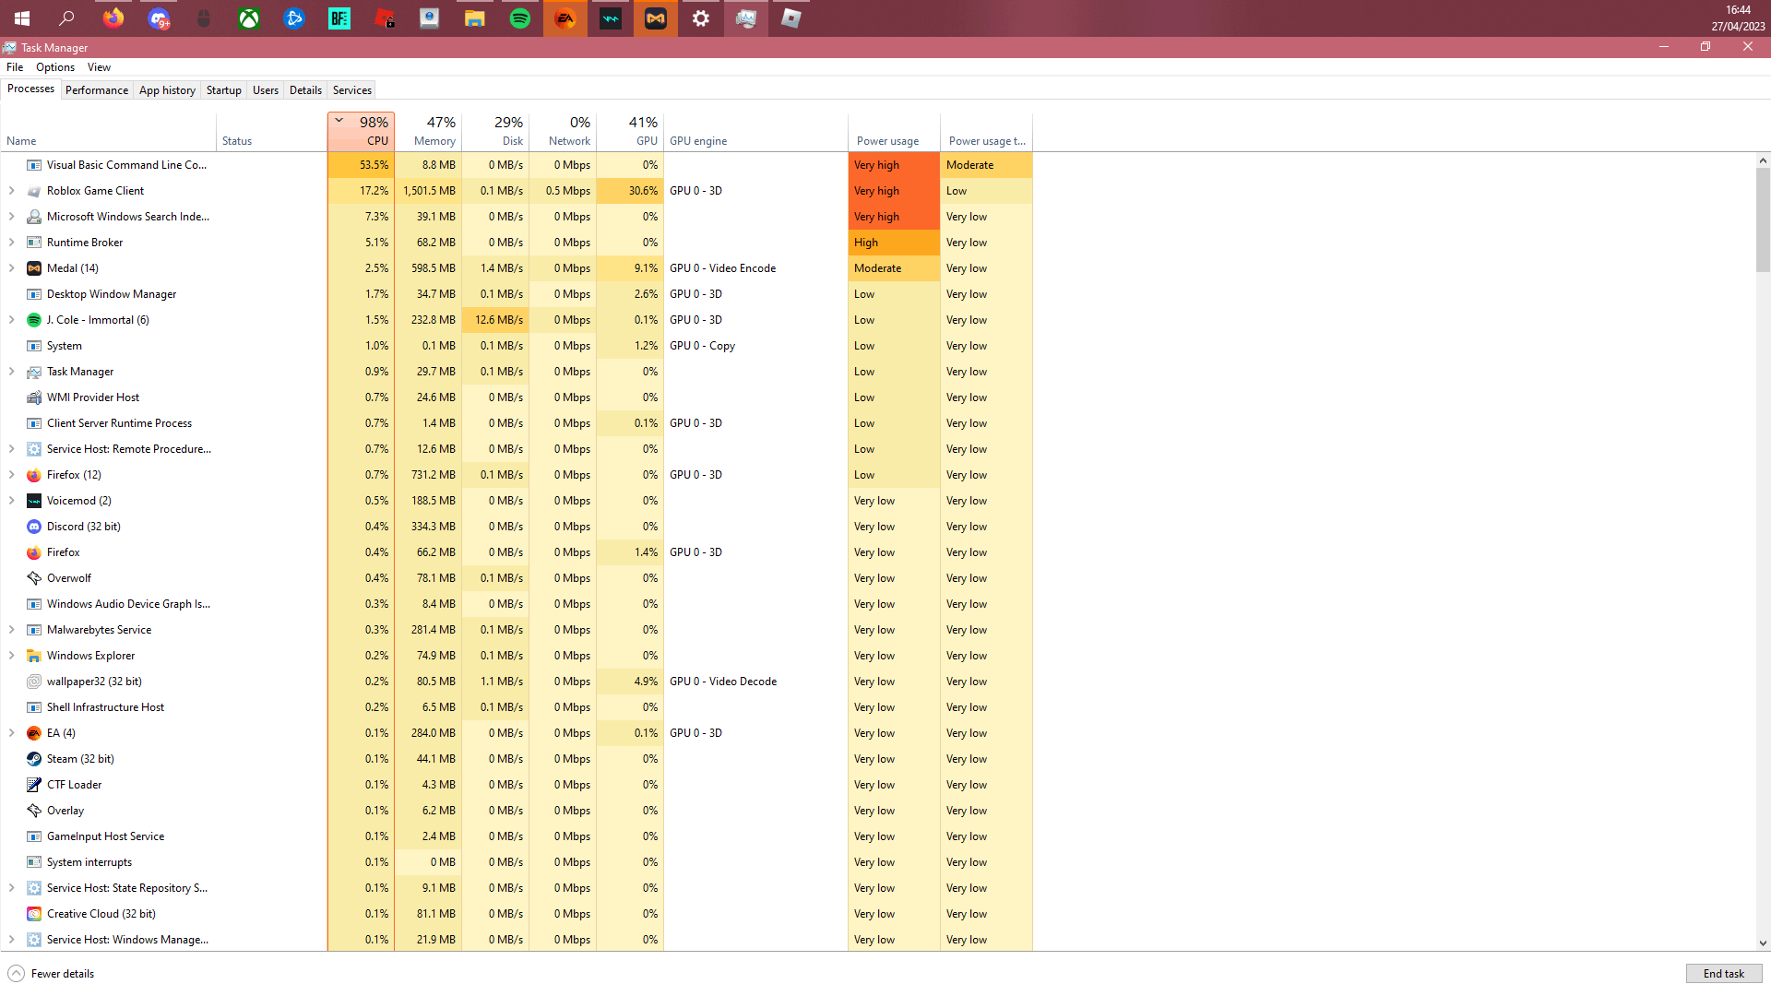Expand the Firefox (12) process group
The image size is (1771, 996).
point(11,475)
